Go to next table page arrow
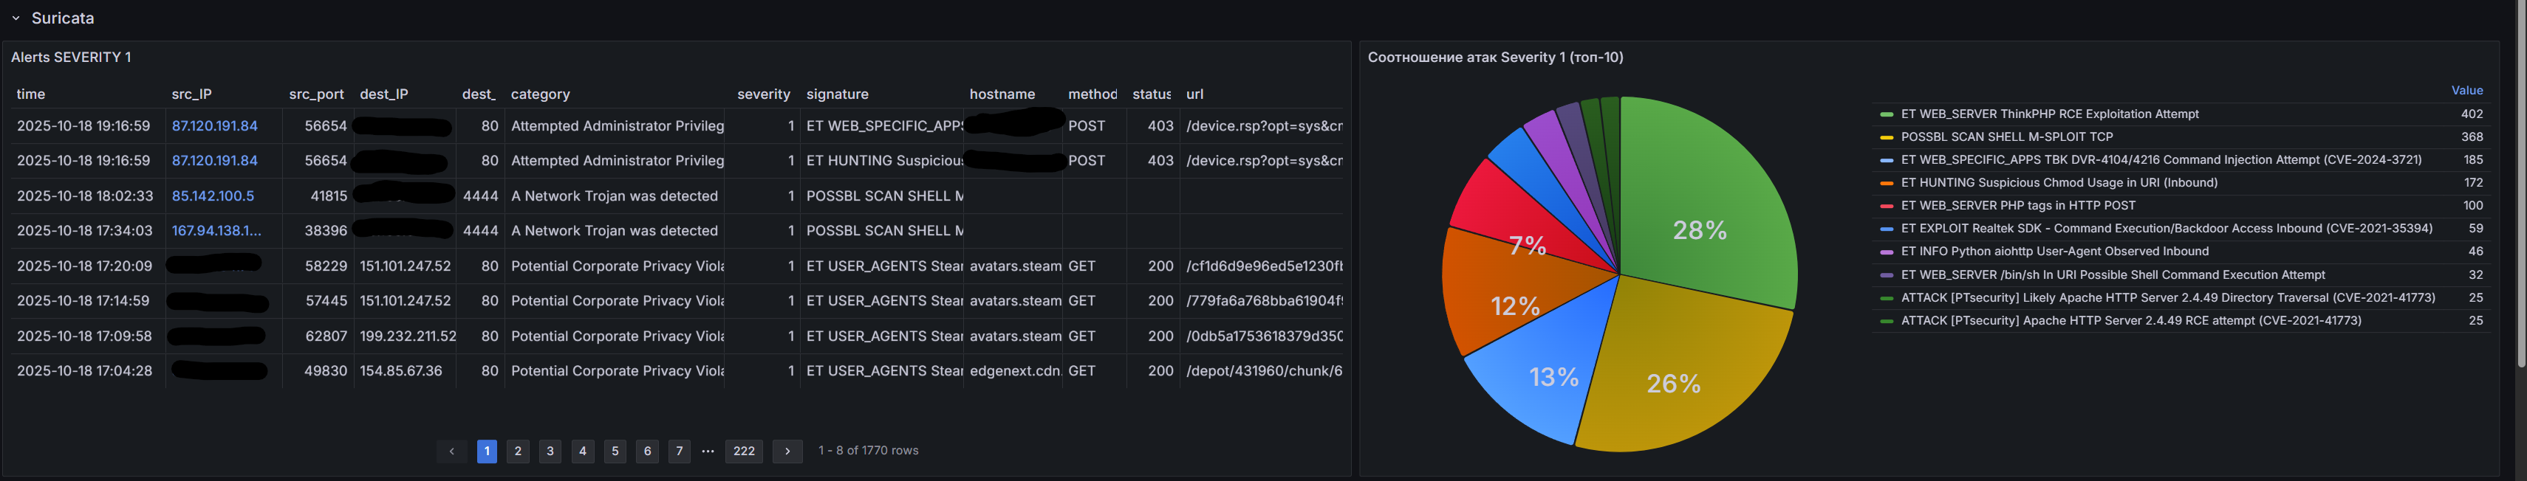 click(787, 451)
